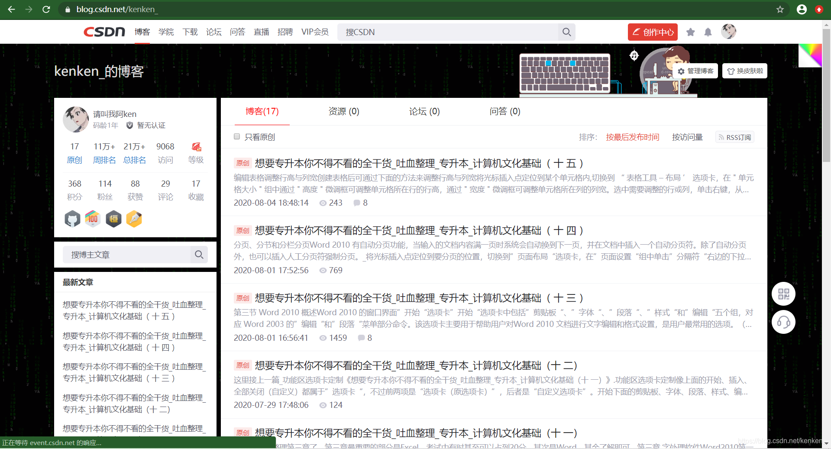
Task: Click the 粉丝 count 114
Action: [105, 184]
